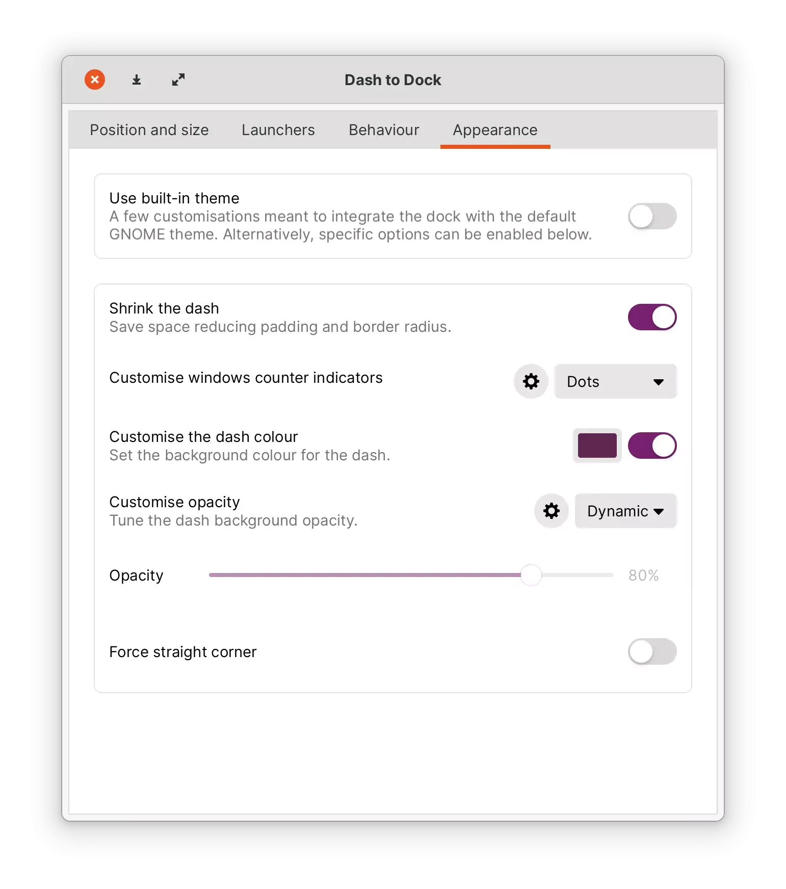Enable the Force straight corner switch

click(x=652, y=651)
